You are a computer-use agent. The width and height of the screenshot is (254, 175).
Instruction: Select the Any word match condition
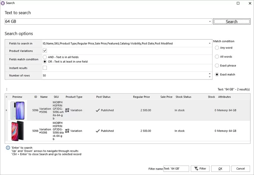tap(217, 48)
